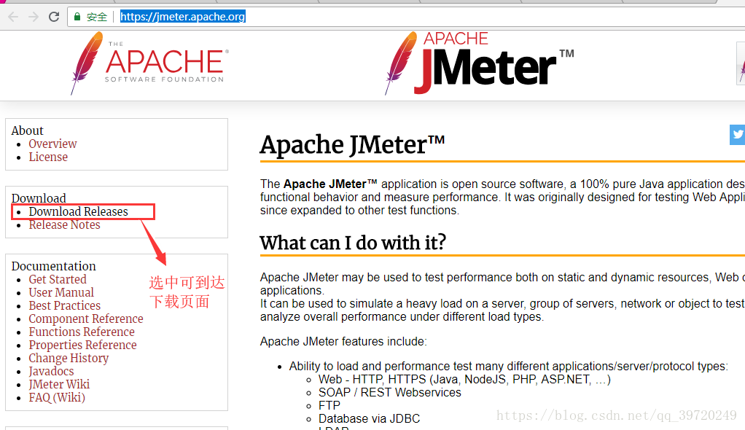Open the Component Reference link

86,318
